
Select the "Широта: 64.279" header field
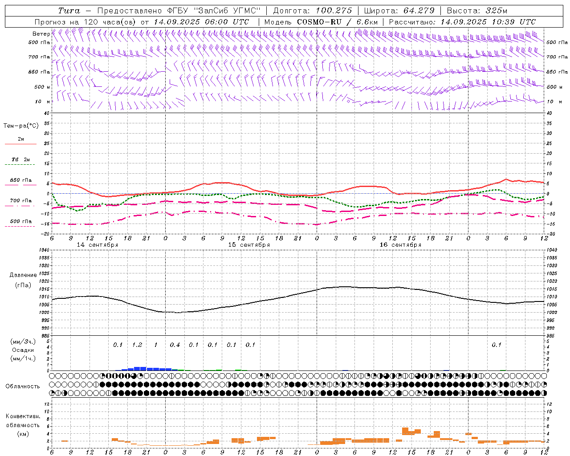tap(400, 11)
